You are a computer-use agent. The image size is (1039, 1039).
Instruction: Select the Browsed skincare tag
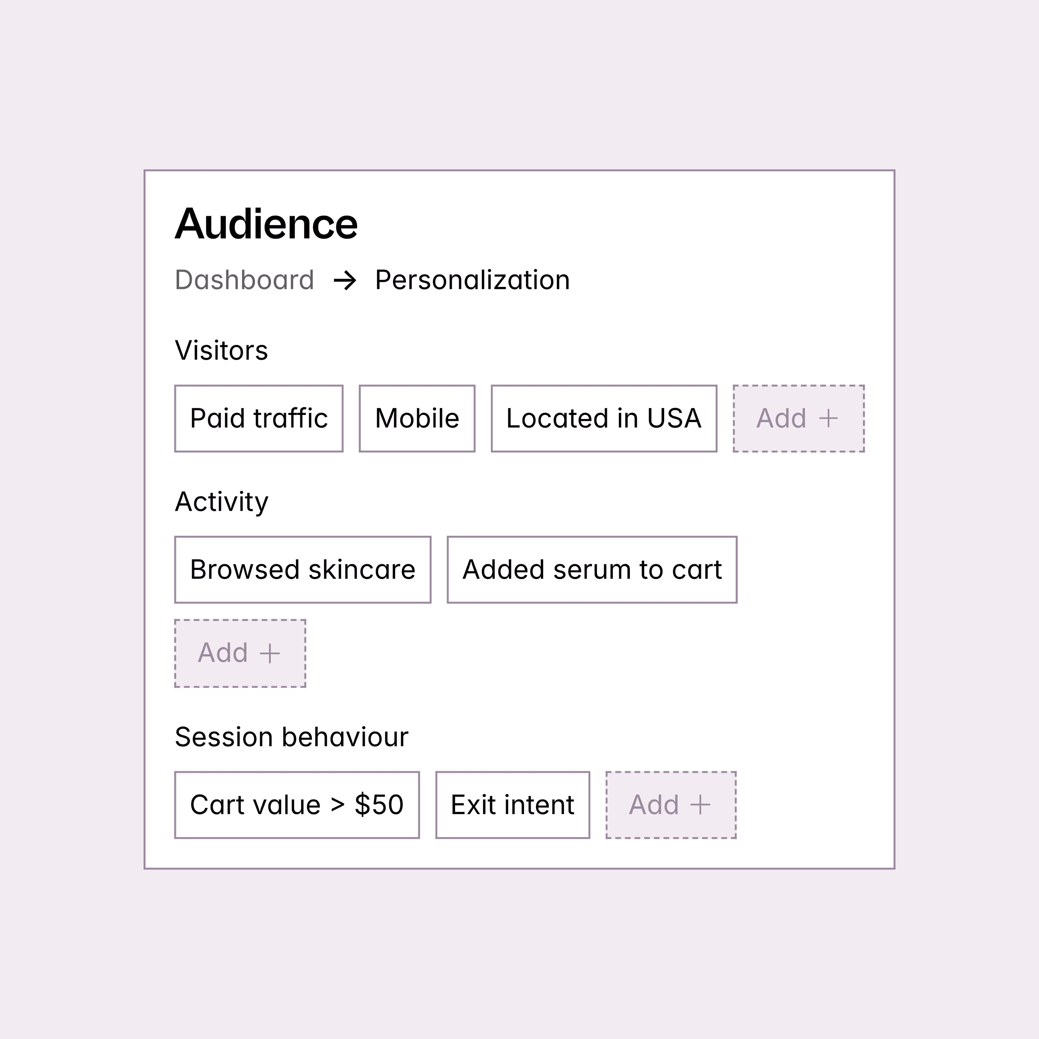pyautogui.click(x=303, y=570)
